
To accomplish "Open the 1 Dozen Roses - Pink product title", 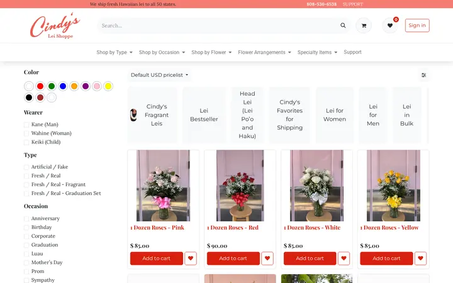I will [x=157, y=228].
